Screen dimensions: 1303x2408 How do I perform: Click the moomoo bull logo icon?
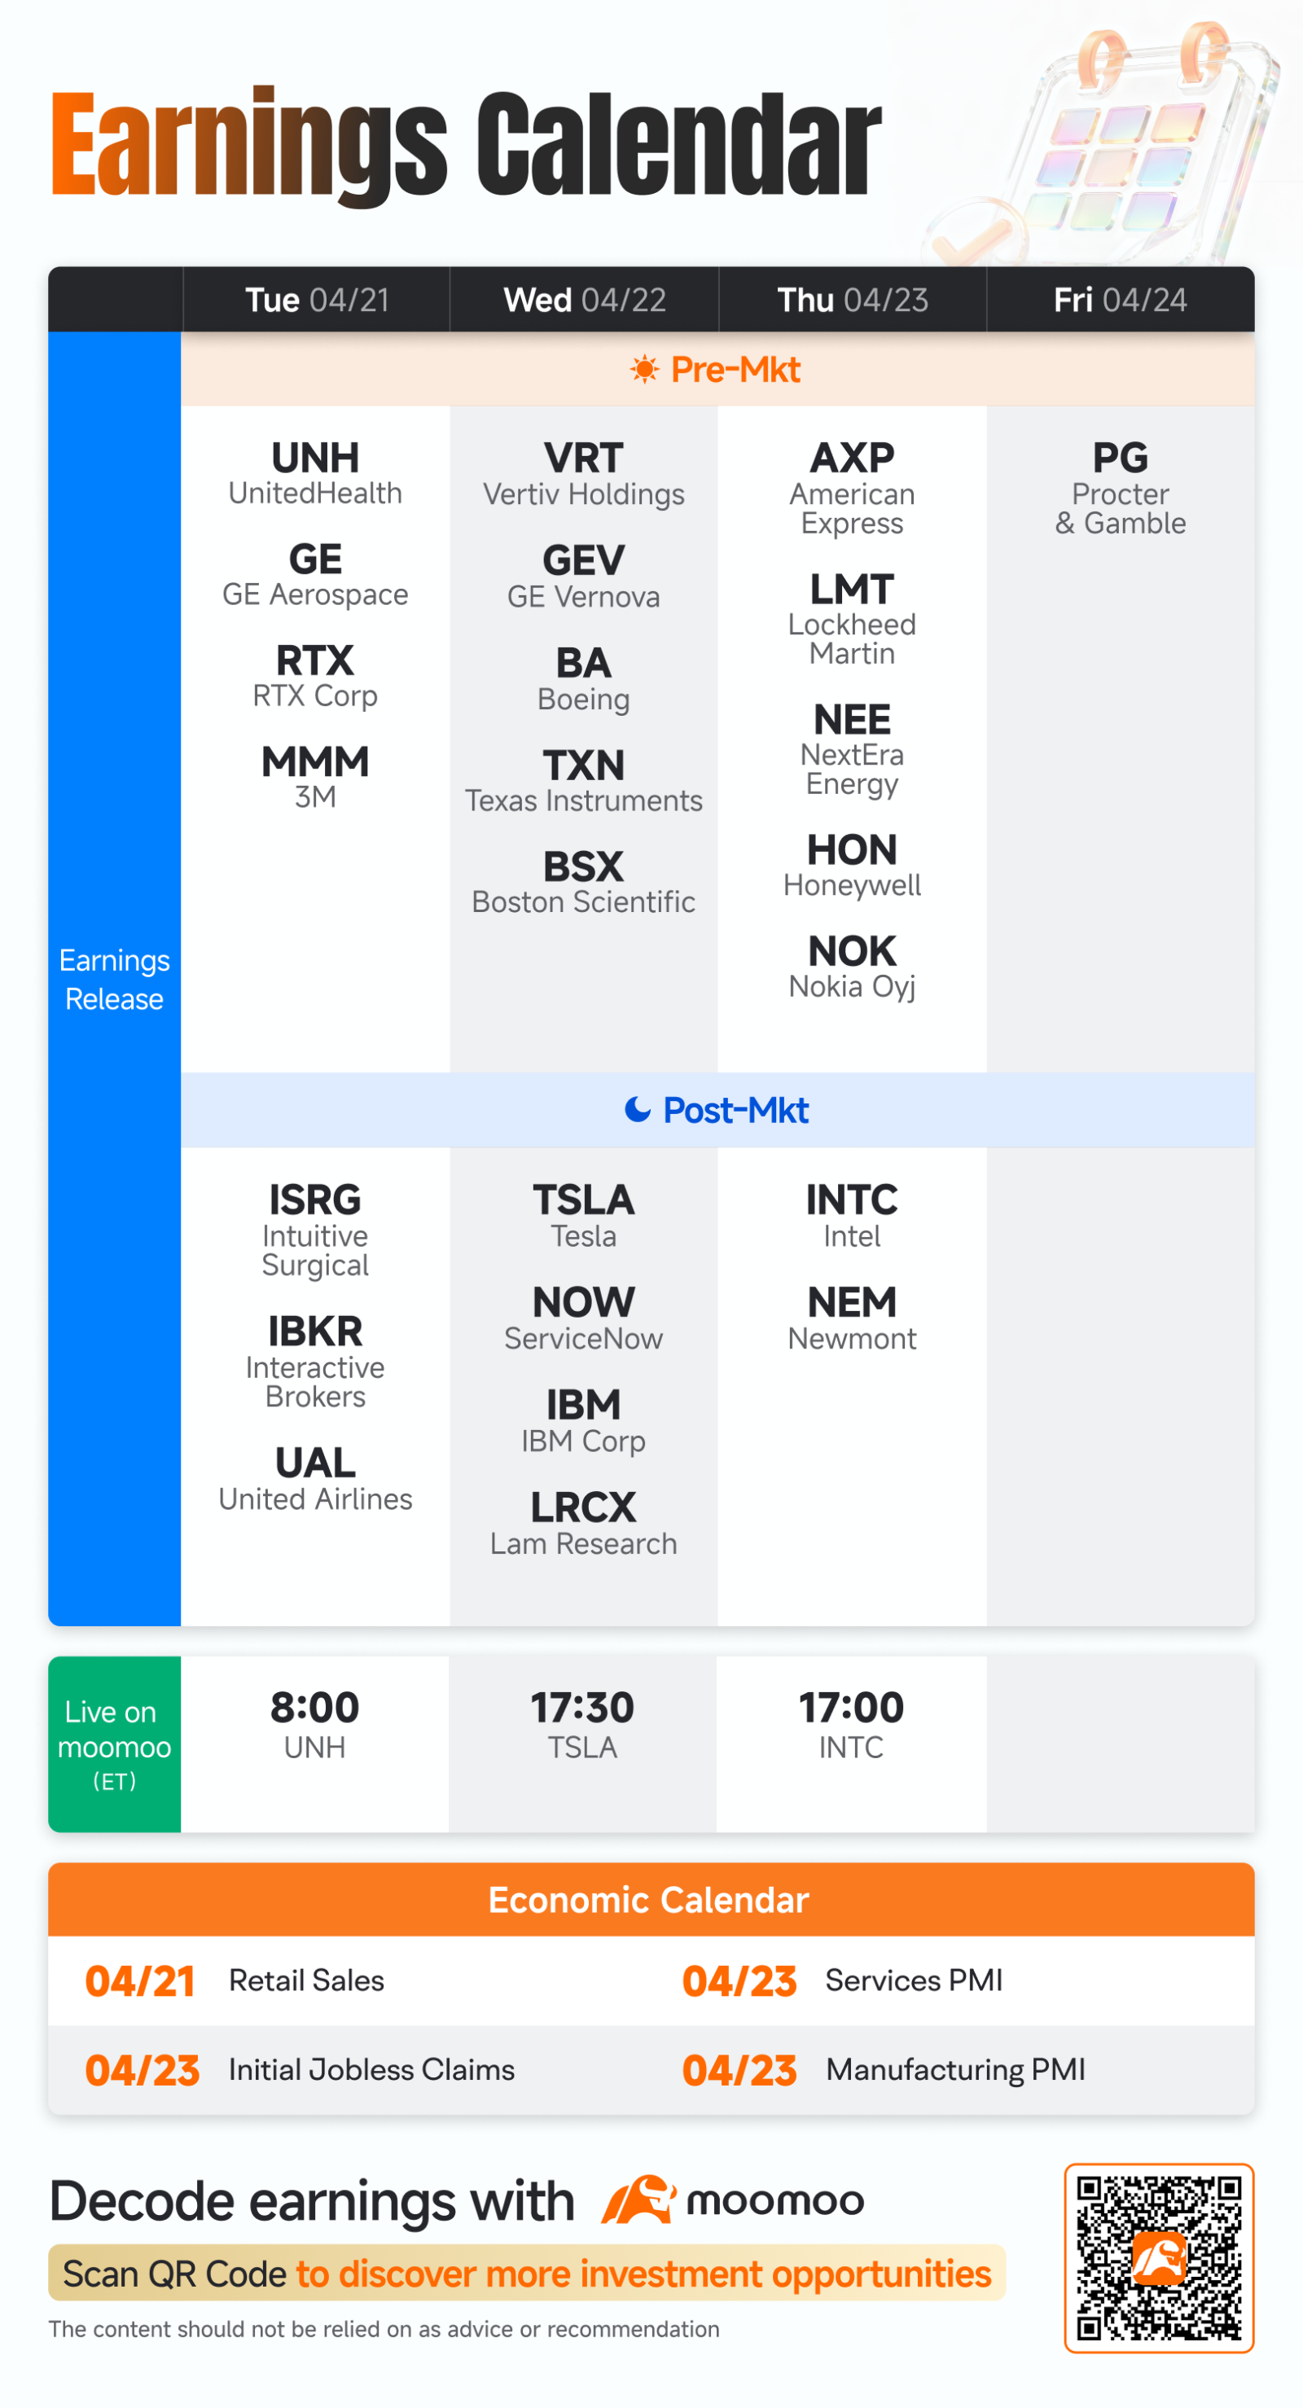[638, 2200]
